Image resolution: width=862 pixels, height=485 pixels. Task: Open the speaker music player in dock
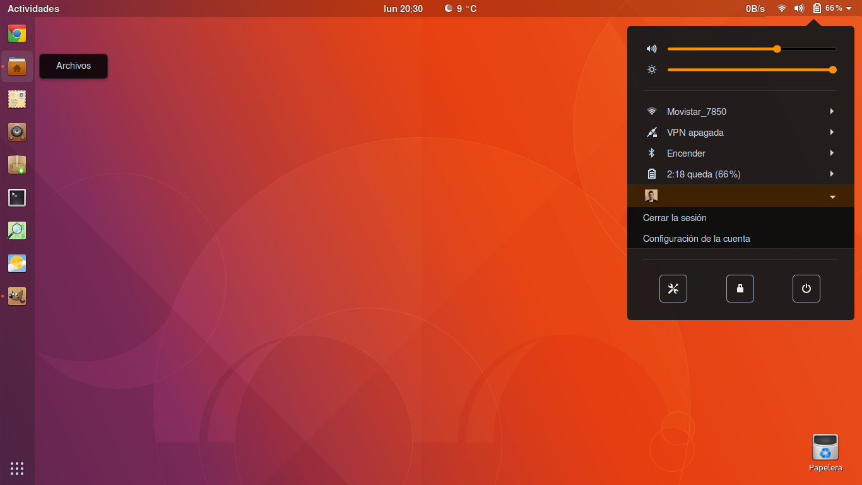tap(17, 132)
